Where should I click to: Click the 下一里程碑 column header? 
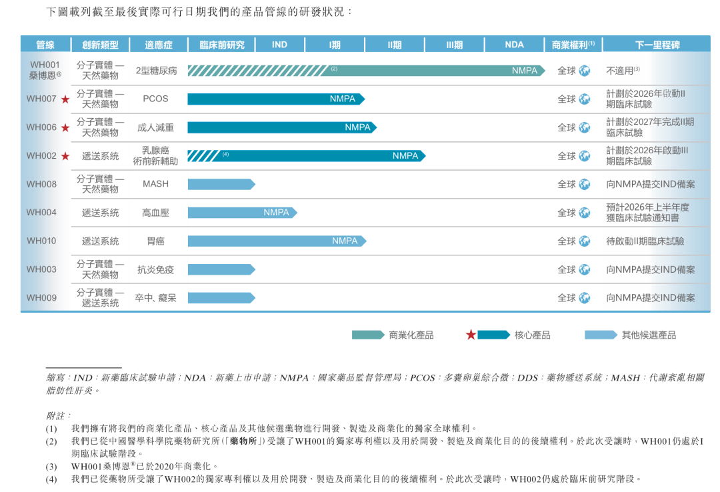click(657, 45)
